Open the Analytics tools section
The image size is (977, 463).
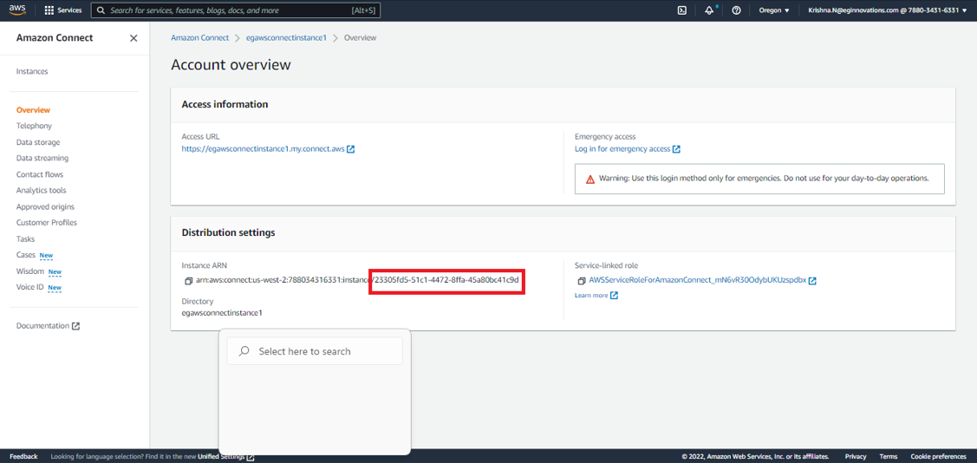coord(41,191)
